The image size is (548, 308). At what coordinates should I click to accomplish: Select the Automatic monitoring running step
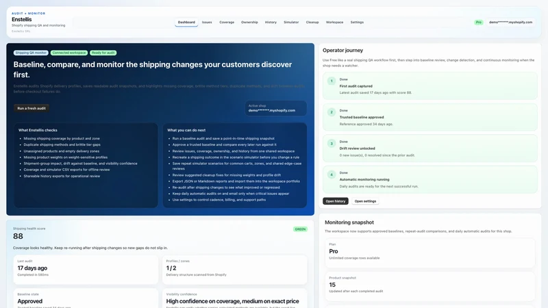(x=430, y=179)
